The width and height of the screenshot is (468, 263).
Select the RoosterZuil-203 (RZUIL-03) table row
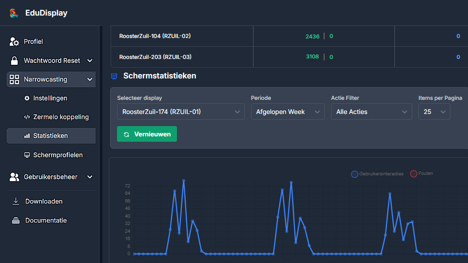(156, 57)
